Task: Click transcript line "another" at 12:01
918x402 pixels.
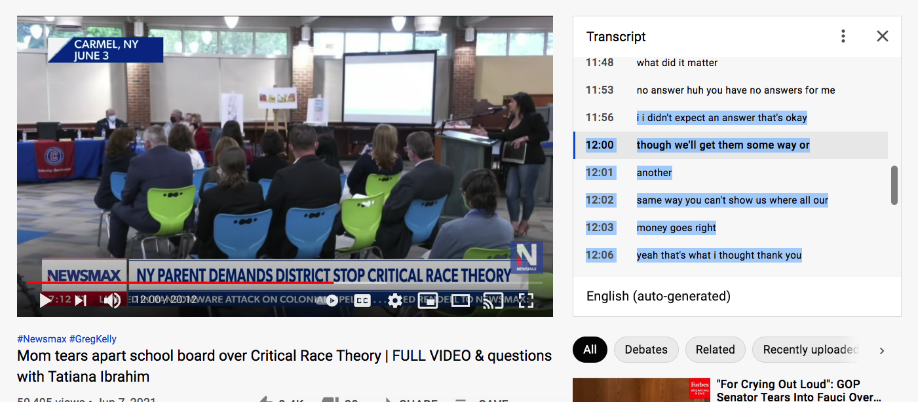Action: 731,173
